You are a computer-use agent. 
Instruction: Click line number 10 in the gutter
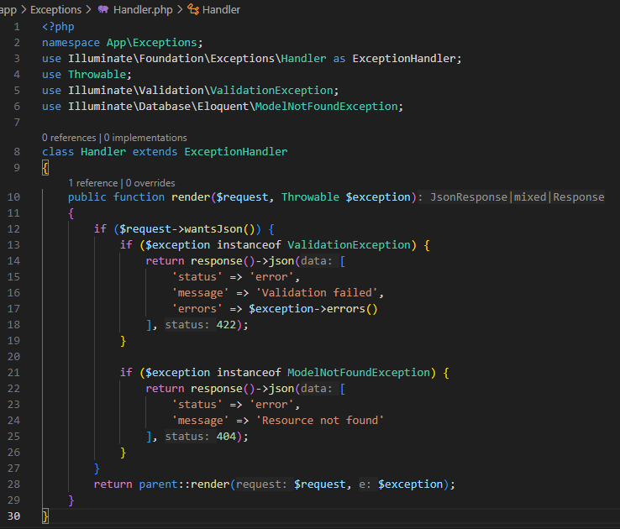(15, 197)
